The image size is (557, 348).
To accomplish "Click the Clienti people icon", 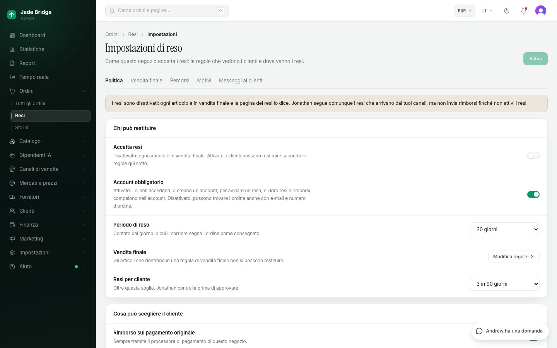I will 12,211.
